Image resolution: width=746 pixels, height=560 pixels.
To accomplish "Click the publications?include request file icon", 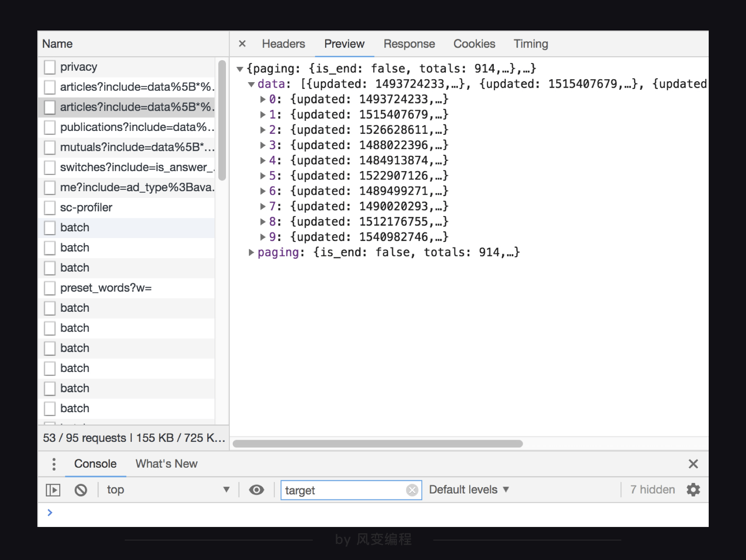I will click(x=50, y=127).
